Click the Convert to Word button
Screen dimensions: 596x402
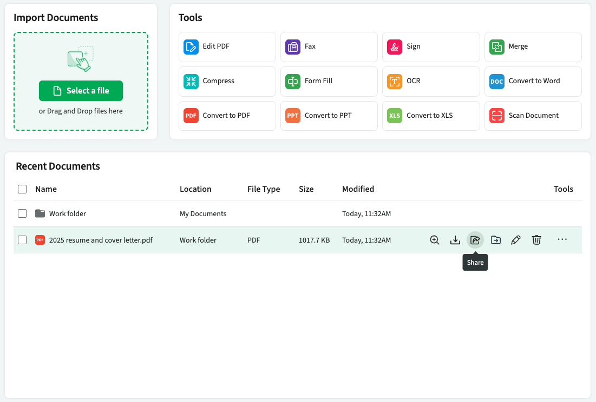click(533, 81)
